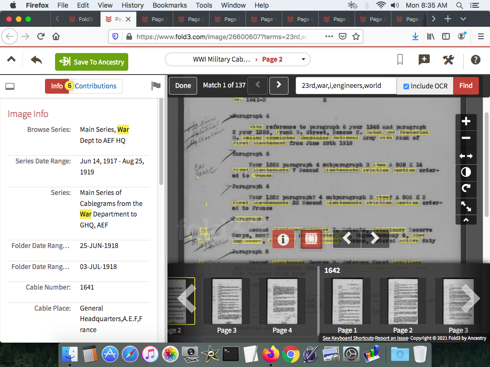This screenshot has width=490, height=367.
Task: Click the zoom out minus button
Action: (x=466, y=139)
